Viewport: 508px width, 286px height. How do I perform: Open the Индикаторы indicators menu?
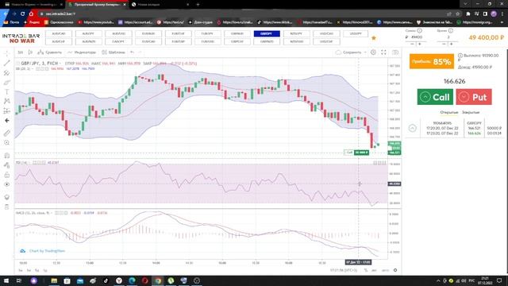pyautogui.click(x=82, y=52)
